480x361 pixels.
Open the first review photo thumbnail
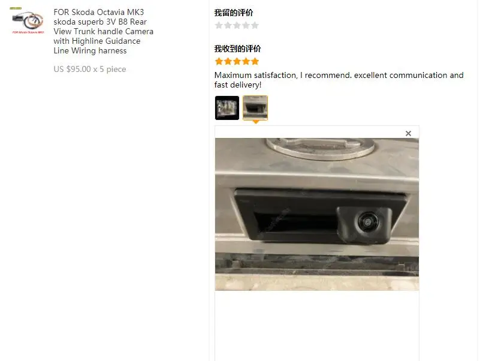[227, 107]
